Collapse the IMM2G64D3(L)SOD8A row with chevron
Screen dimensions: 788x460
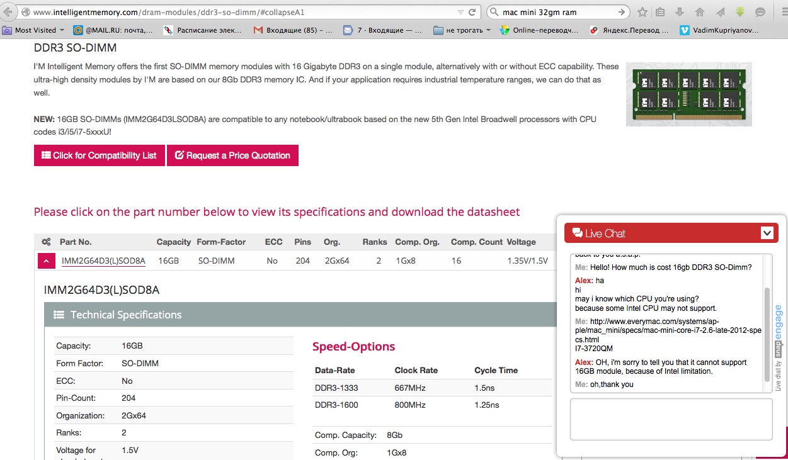[47, 261]
